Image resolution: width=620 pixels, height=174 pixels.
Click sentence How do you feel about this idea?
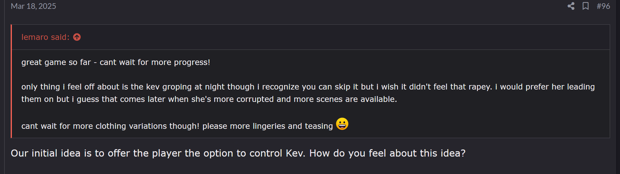point(387,153)
